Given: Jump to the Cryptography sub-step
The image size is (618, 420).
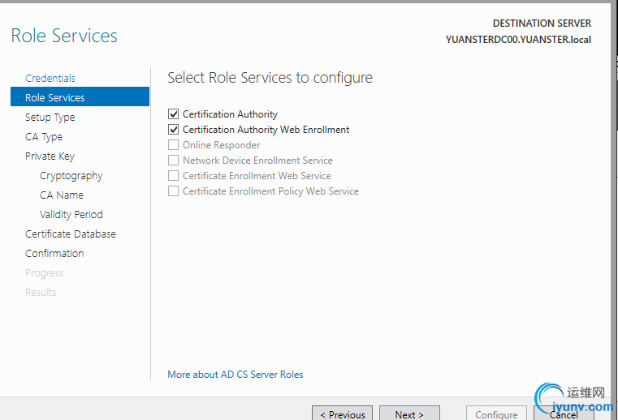Looking at the screenshot, I should pyautogui.click(x=71, y=176).
